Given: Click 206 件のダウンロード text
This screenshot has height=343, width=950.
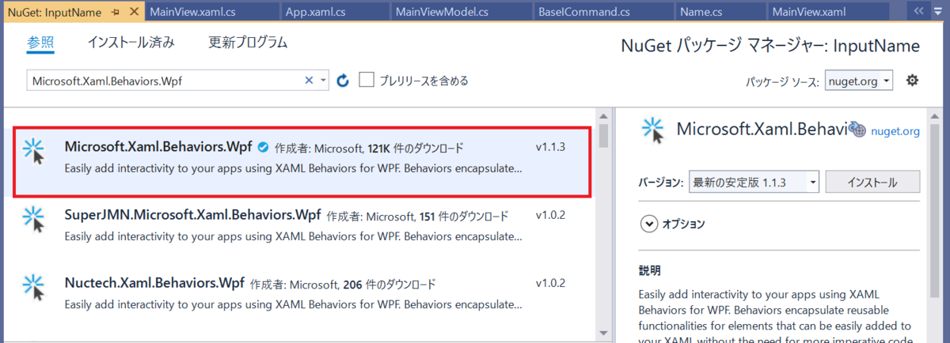Looking at the screenshot, I should pos(390,284).
